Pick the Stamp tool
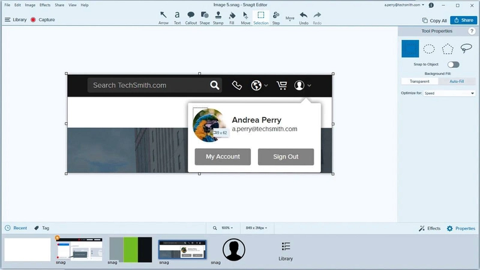 coord(218,18)
